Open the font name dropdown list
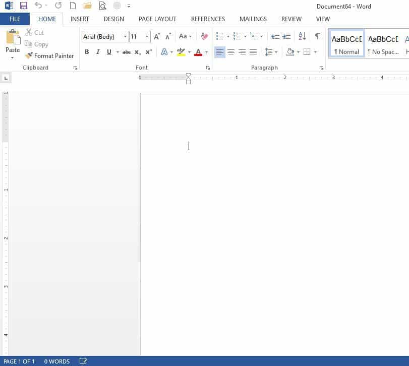 click(125, 36)
